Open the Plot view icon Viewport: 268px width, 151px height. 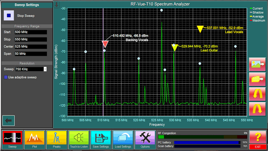pos(35,140)
